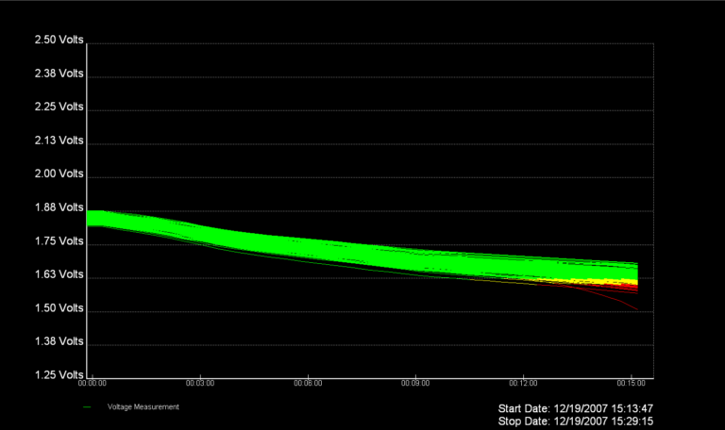
Task: Click the green legend line marker
Action: [87, 407]
